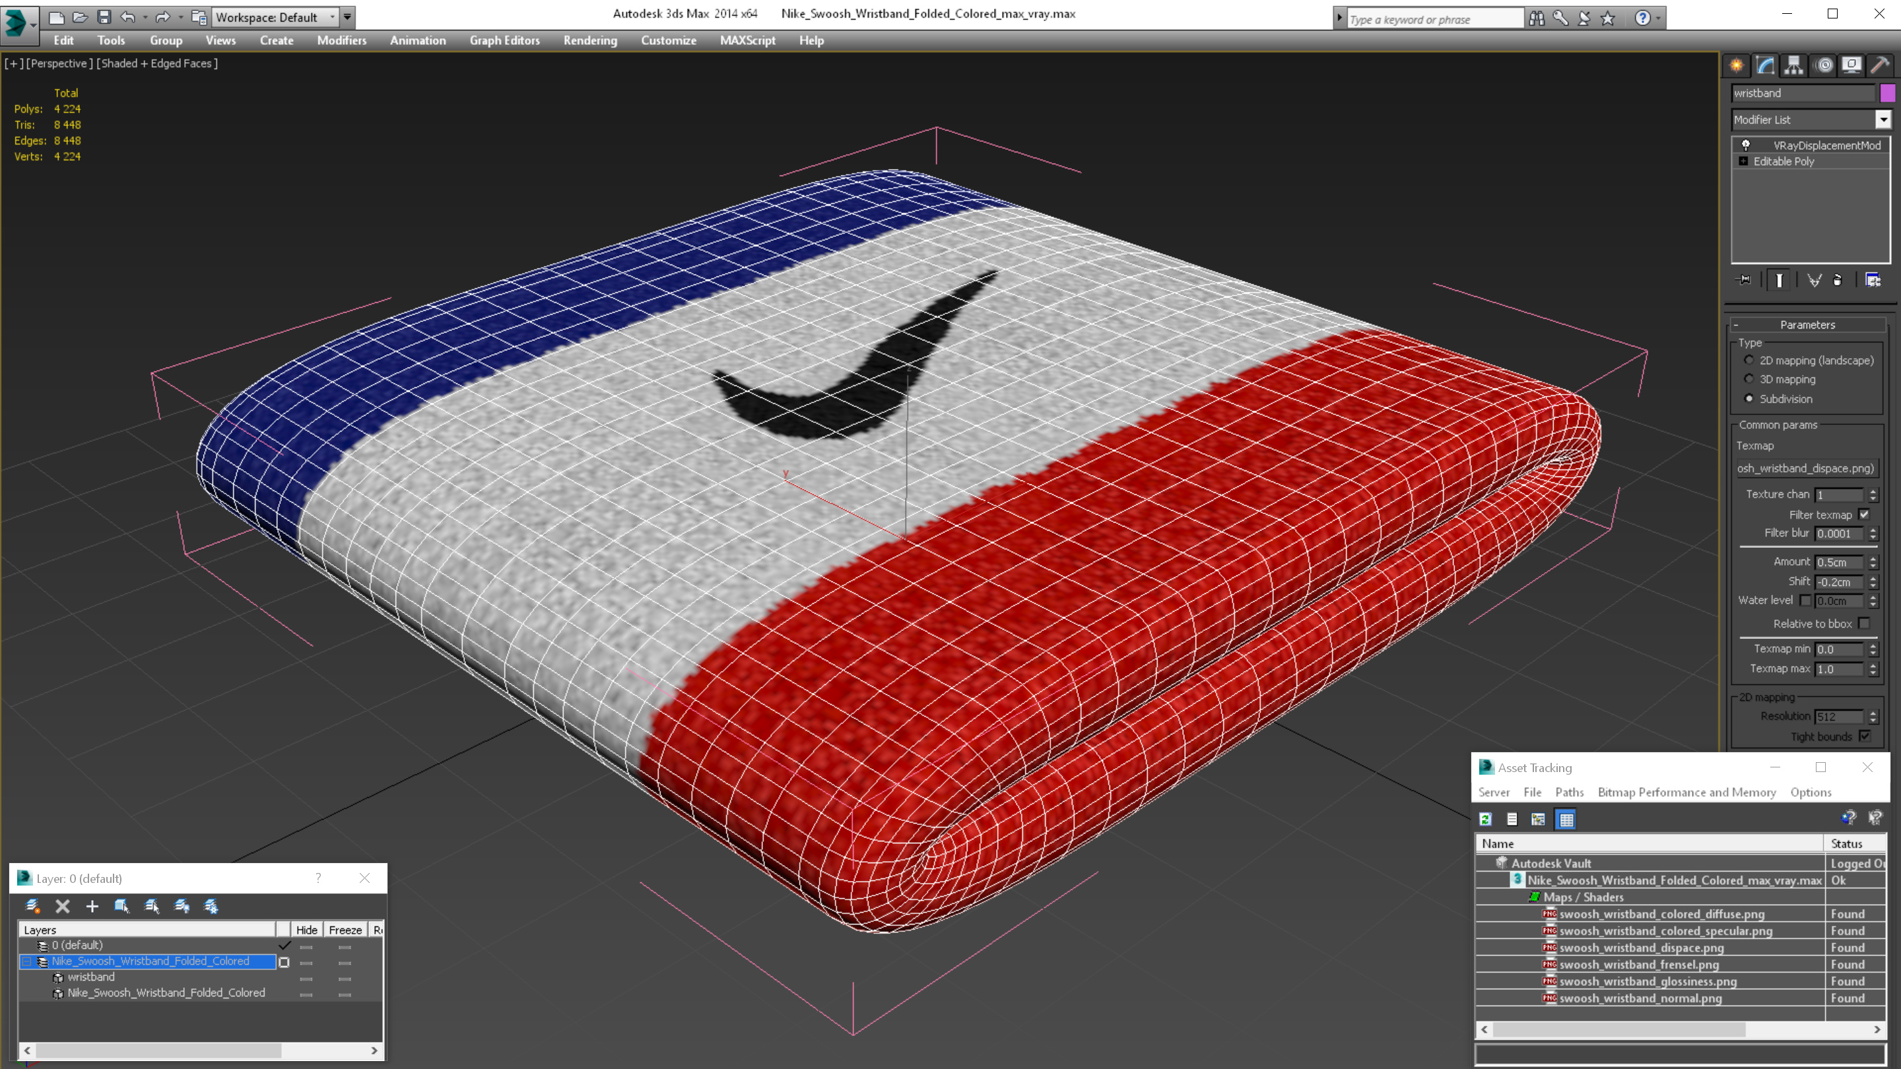Open the Help icon dropdown arrow
Viewport: 1901px width, 1069px height.
(1658, 18)
